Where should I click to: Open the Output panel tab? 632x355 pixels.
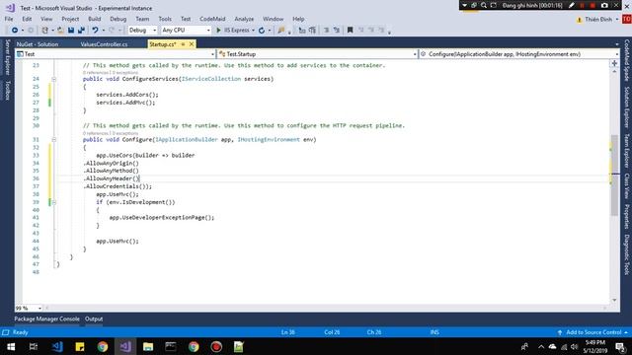point(94,319)
